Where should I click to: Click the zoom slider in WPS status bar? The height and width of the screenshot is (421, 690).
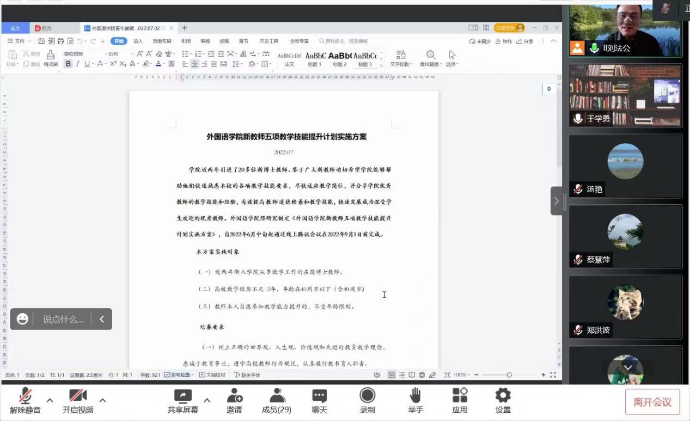point(509,375)
